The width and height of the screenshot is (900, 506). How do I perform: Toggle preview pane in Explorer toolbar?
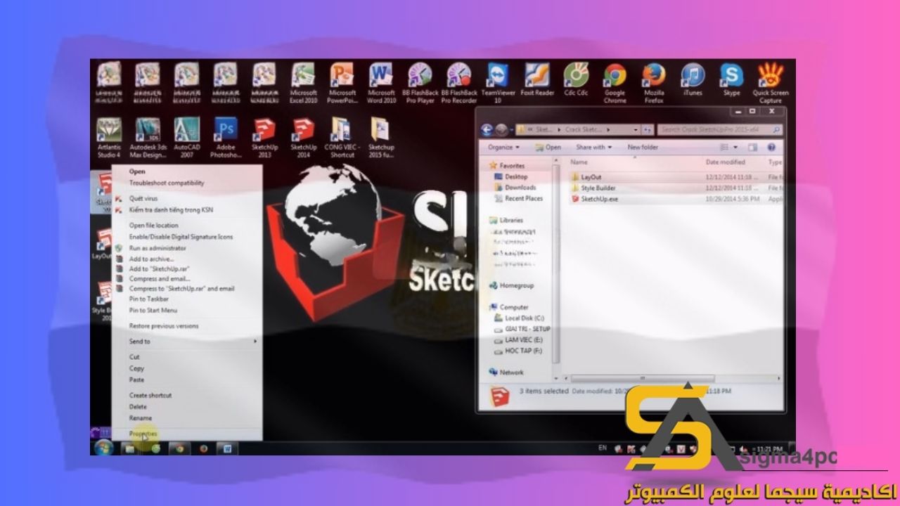pyautogui.click(x=752, y=148)
